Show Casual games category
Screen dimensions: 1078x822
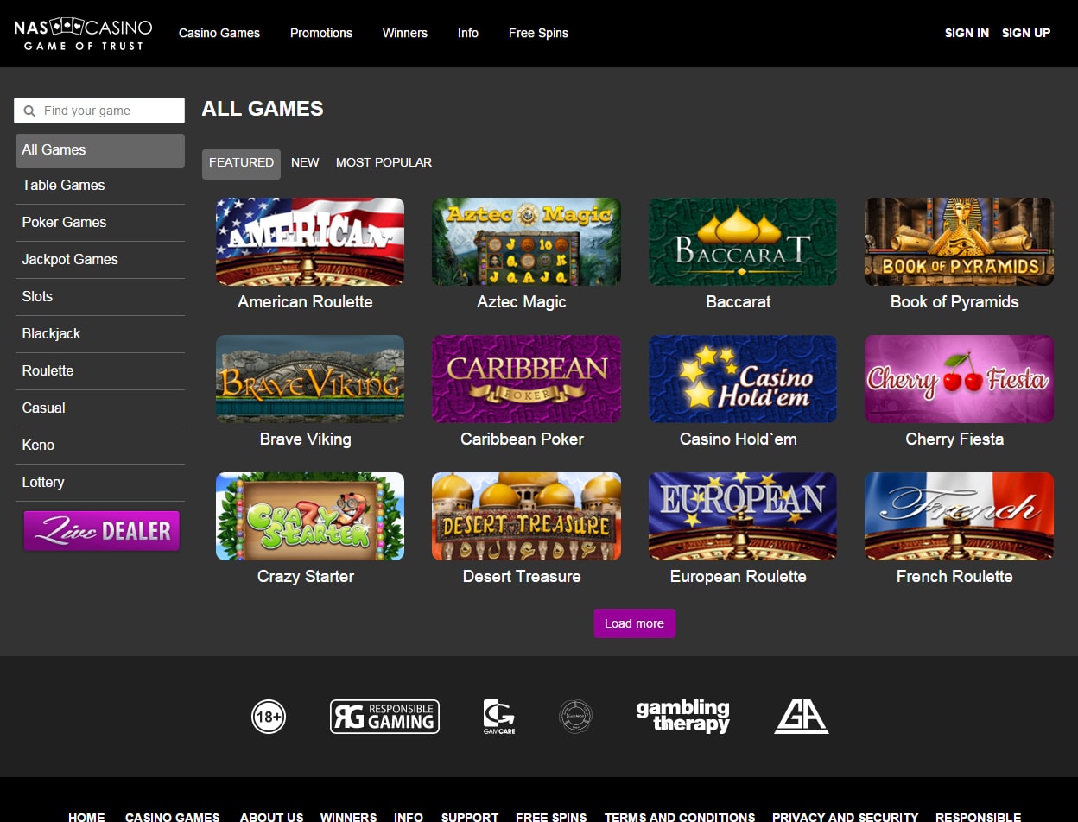100,408
